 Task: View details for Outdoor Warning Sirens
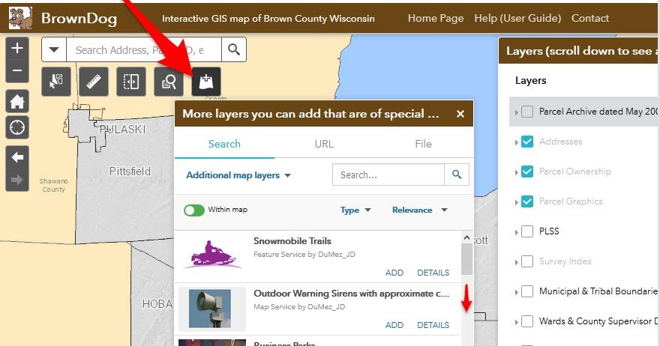pyautogui.click(x=433, y=325)
